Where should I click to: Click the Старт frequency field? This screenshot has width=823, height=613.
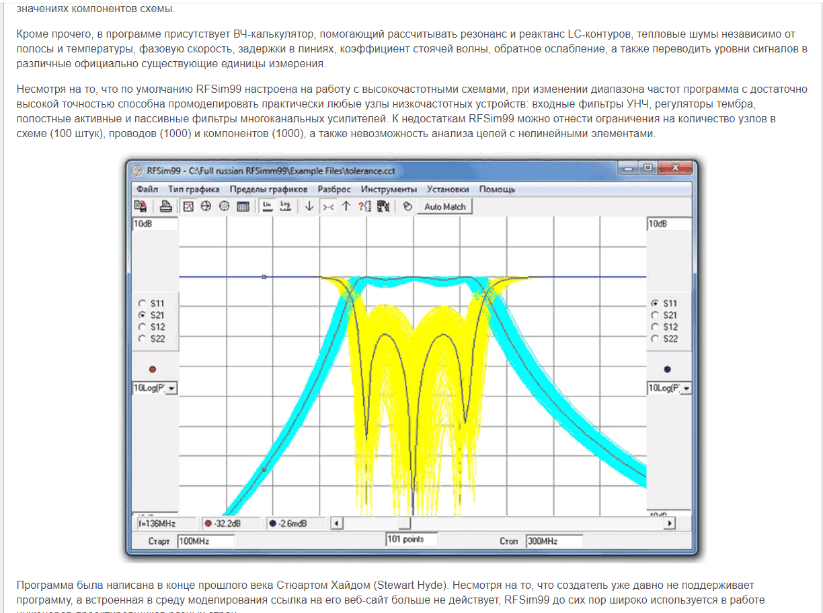point(206,541)
